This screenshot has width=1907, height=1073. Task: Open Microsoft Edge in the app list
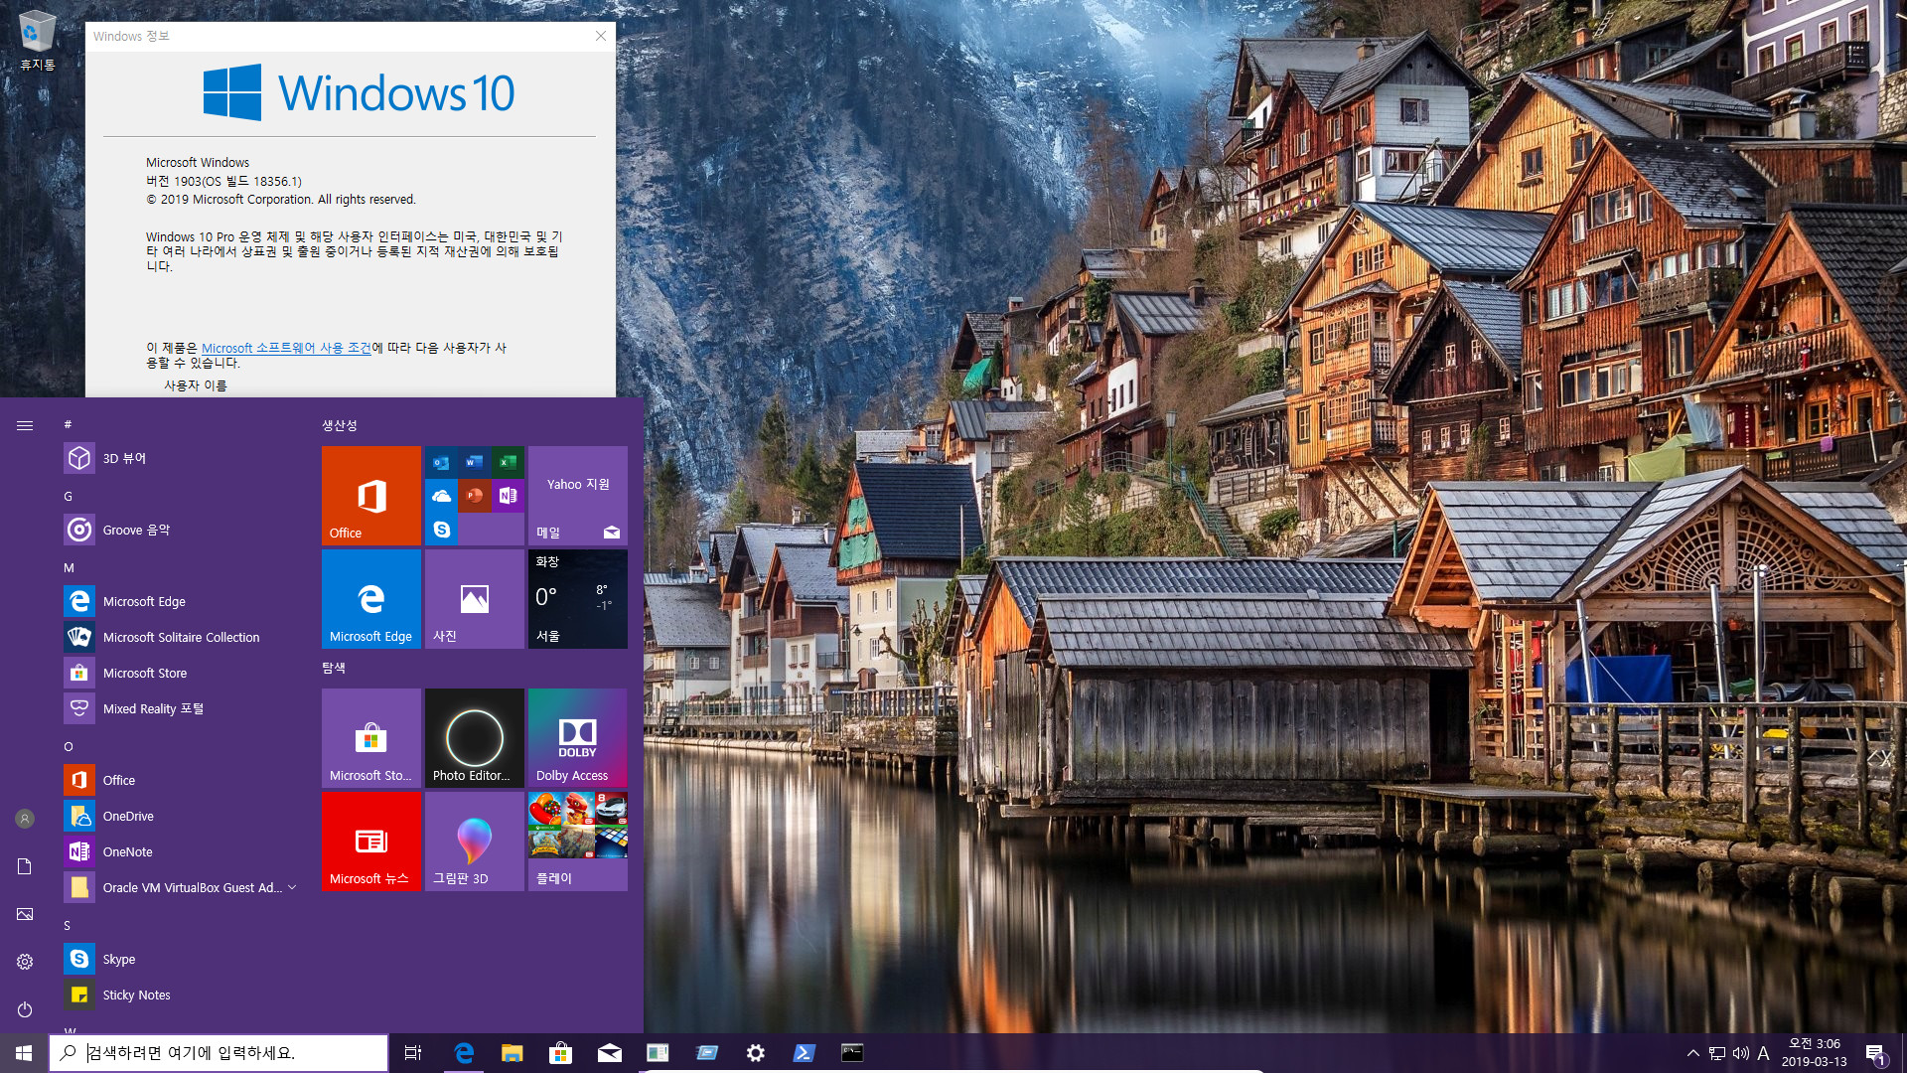click(x=179, y=601)
